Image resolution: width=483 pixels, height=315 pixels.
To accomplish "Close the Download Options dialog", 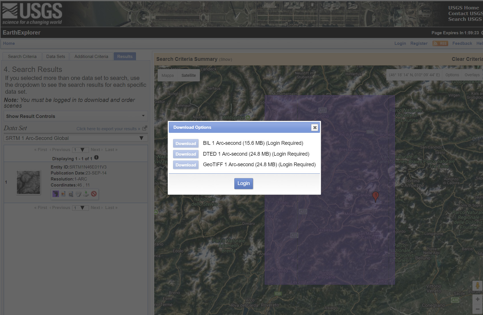I will click(x=315, y=127).
